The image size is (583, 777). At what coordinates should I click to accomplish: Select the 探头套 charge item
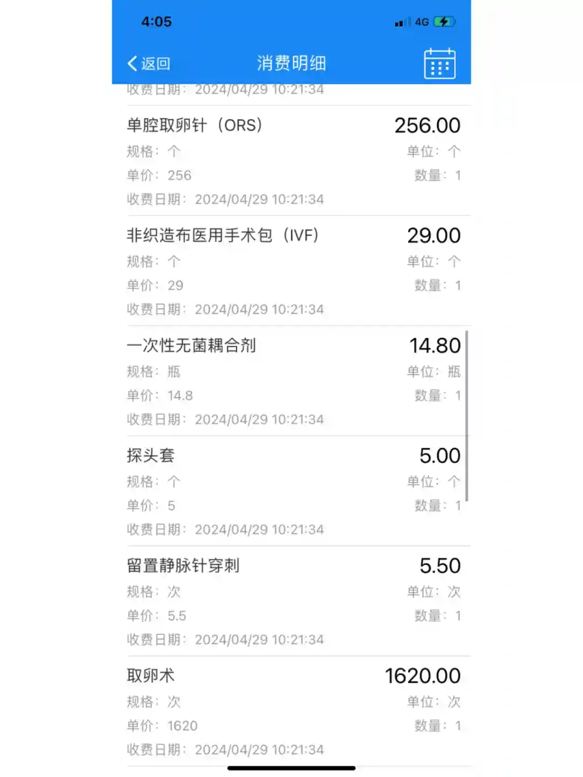click(151, 456)
